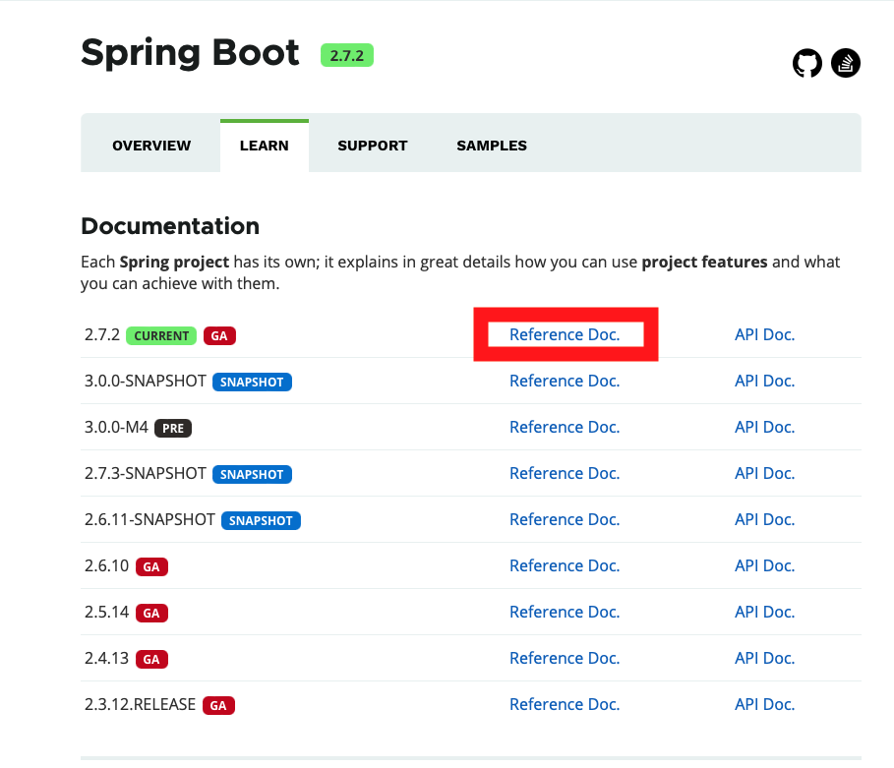Viewport: 894px width, 768px height.
Task: Open API Doc. for version 2.6.10
Action: click(x=764, y=565)
